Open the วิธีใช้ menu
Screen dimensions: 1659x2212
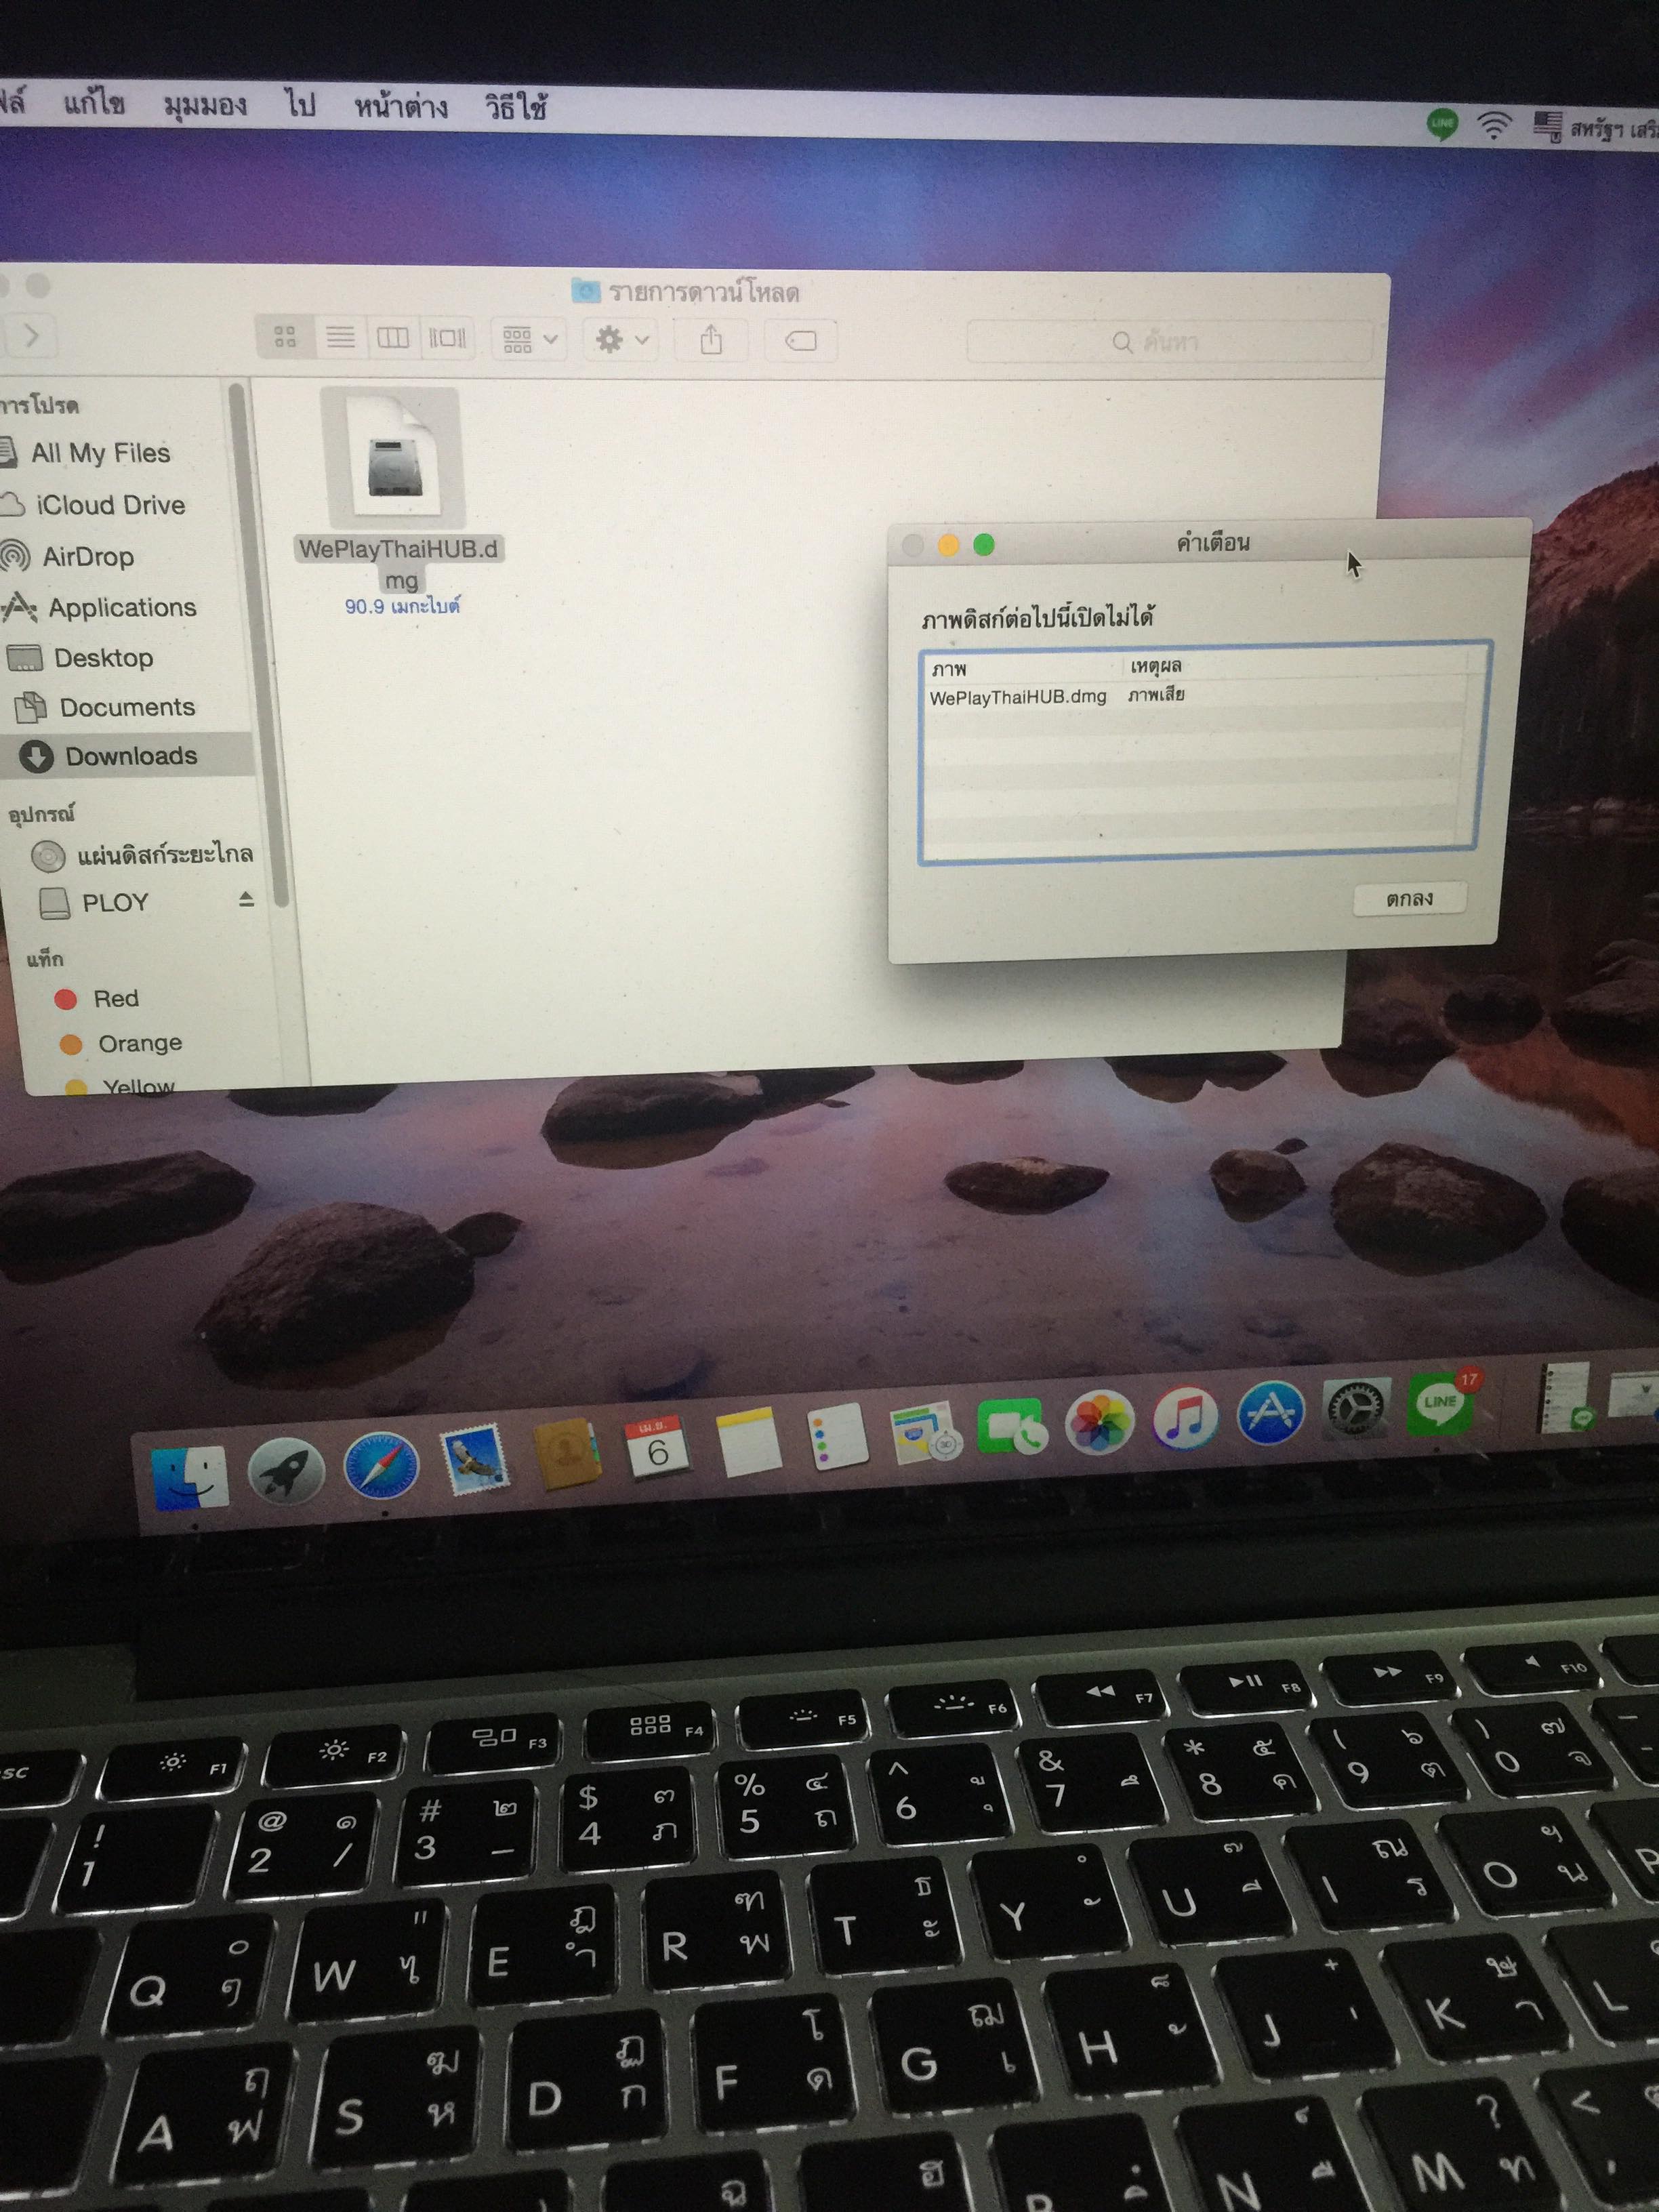tap(516, 107)
